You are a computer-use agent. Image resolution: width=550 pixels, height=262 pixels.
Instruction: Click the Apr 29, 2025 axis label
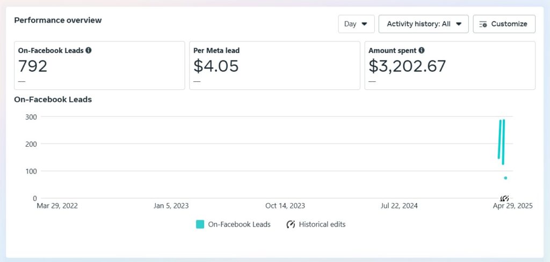point(512,206)
